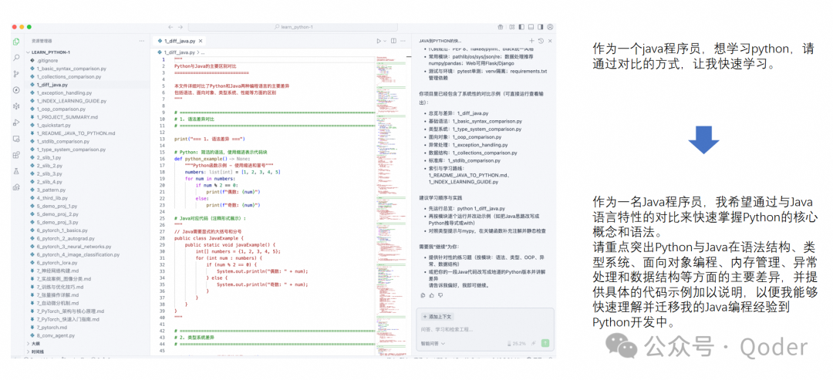This screenshot has height=380, width=833.
Task: Click the navigate back arrow
Action: (x=170, y=26)
